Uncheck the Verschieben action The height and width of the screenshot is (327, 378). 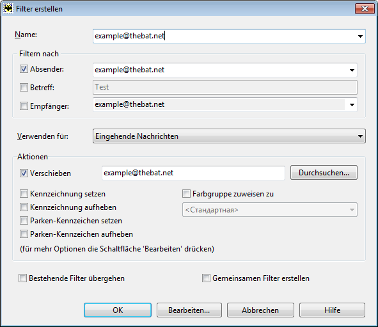[24, 173]
